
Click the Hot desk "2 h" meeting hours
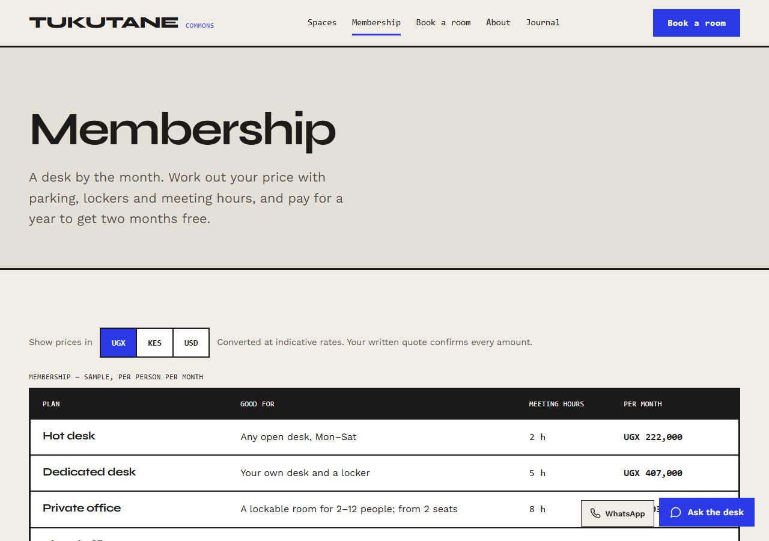[538, 437]
